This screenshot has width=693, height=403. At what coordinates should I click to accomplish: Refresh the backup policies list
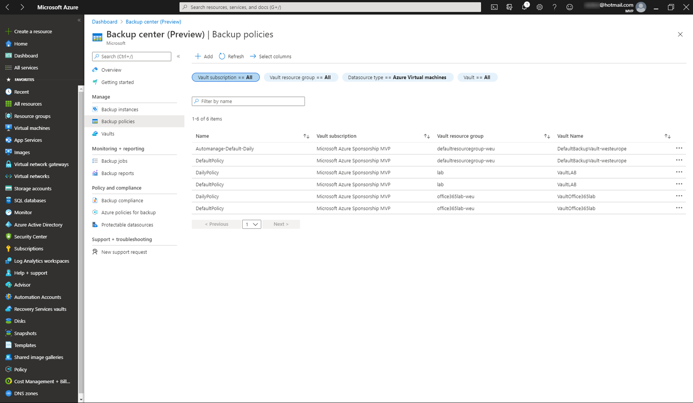point(231,56)
